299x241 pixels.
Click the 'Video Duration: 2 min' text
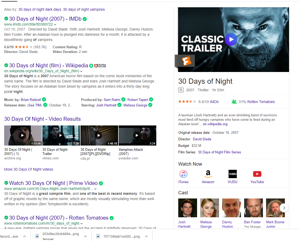pos(70,52)
